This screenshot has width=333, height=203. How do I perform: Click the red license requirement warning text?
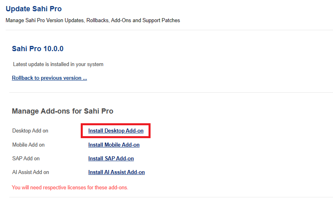[70, 187]
